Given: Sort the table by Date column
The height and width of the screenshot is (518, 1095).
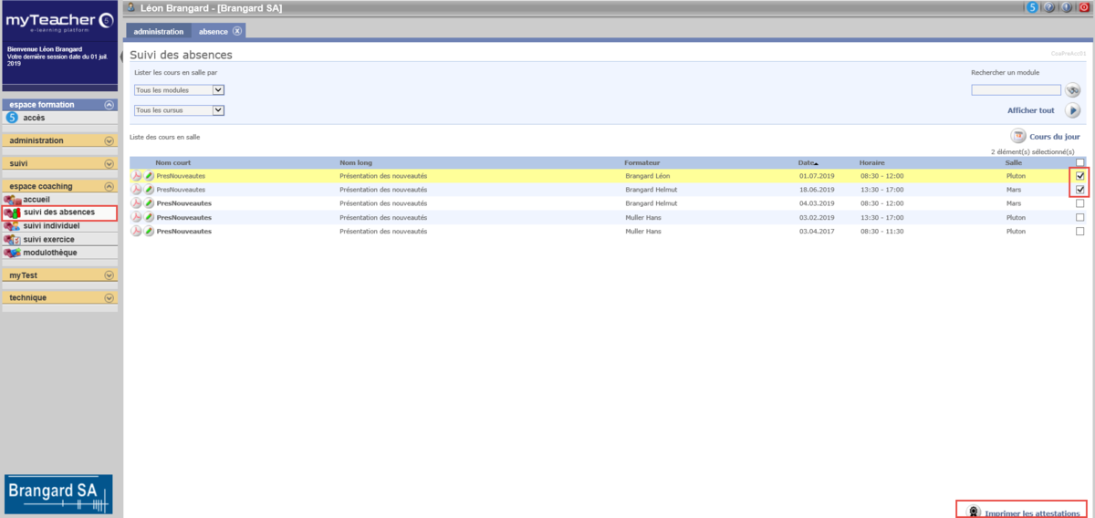Looking at the screenshot, I should [x=807, y=162].
